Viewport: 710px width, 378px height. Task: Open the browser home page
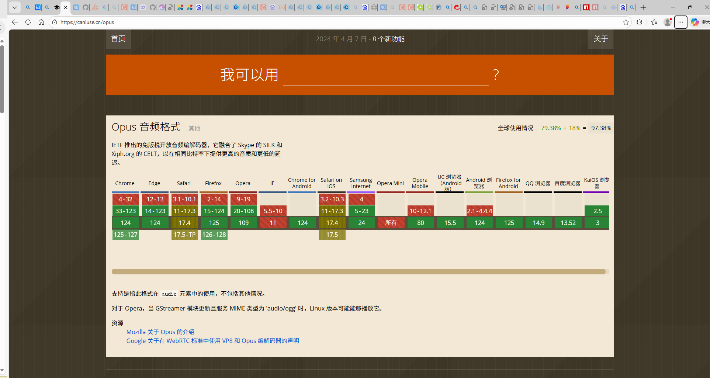click(x=41, y=22)
